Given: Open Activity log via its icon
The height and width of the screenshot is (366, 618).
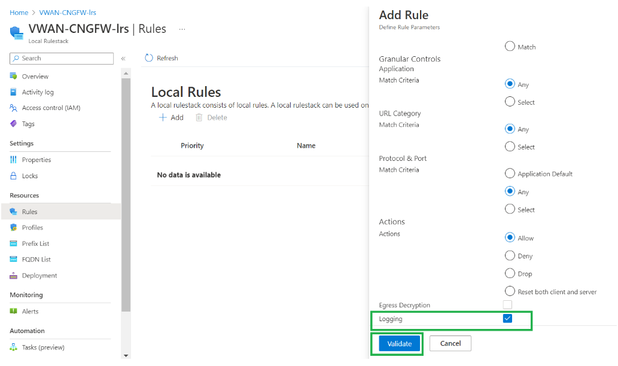Looking at the screenshot, I should (x=14, y=92).
